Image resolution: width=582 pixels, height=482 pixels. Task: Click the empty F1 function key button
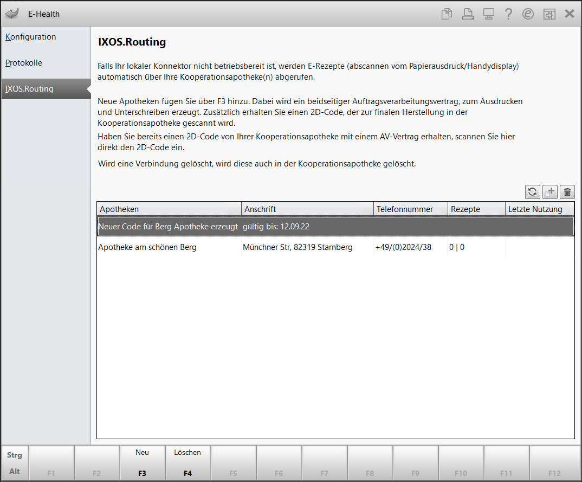(51, 462)
